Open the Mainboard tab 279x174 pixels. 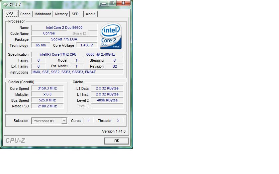coord(43,14)
